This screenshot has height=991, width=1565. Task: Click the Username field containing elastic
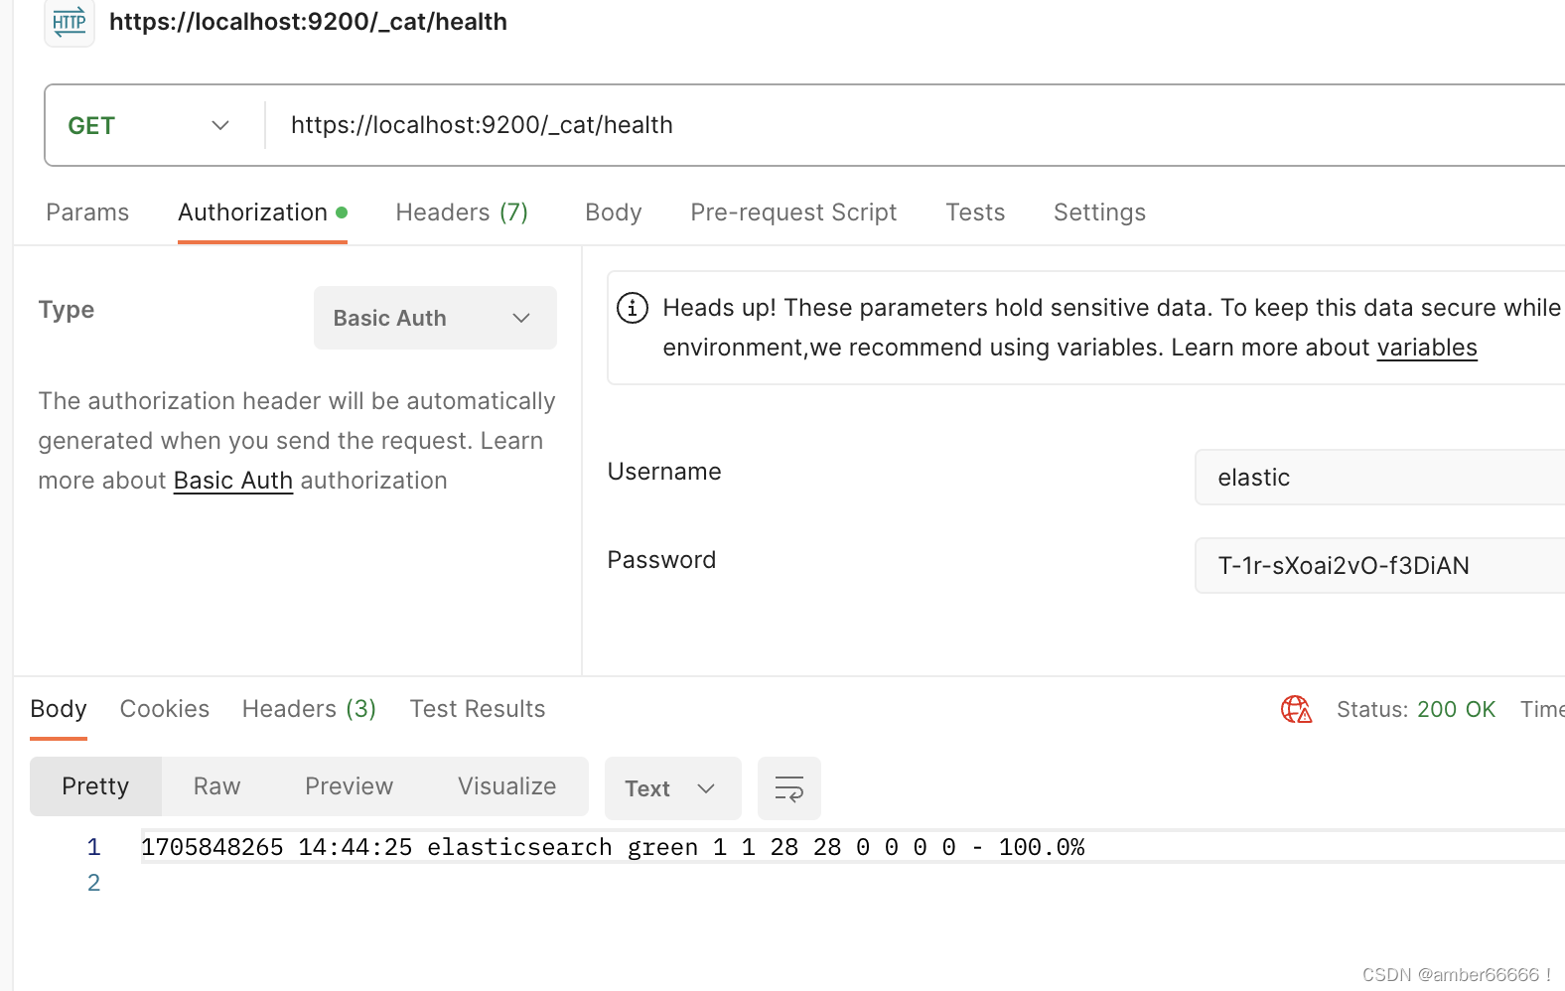(1380, 478)
